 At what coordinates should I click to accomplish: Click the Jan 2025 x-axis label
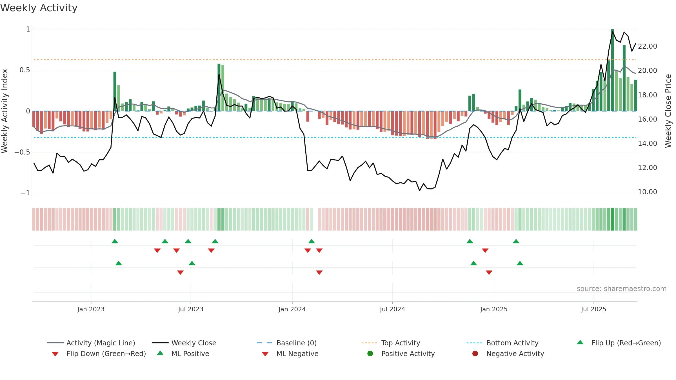(x=494, y=309)
